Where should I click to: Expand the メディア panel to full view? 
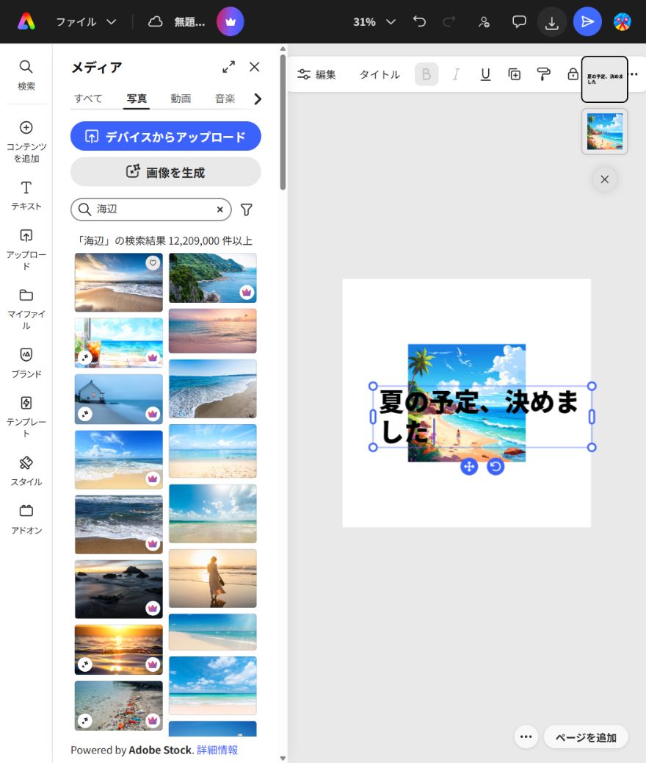(228, 67)
